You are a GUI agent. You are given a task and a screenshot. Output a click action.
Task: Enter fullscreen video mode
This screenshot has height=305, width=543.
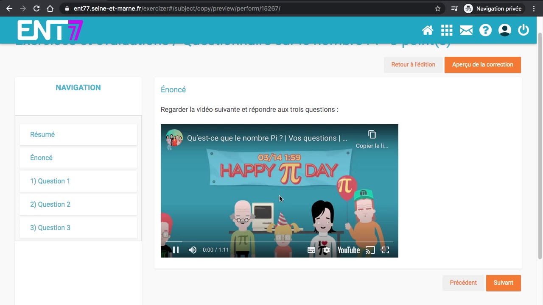385,250
